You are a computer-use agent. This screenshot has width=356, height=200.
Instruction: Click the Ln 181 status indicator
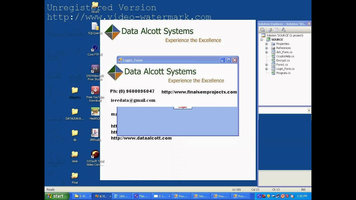coord(236,190)
